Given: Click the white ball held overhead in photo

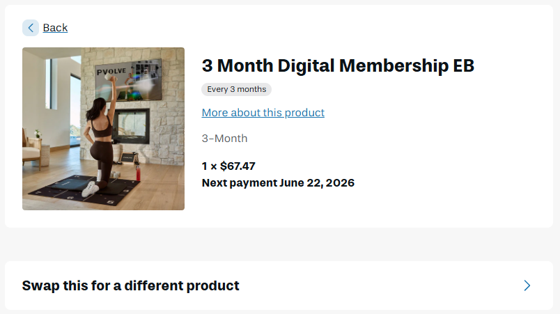Looking at the screenshot, I should tap(108, 78).
